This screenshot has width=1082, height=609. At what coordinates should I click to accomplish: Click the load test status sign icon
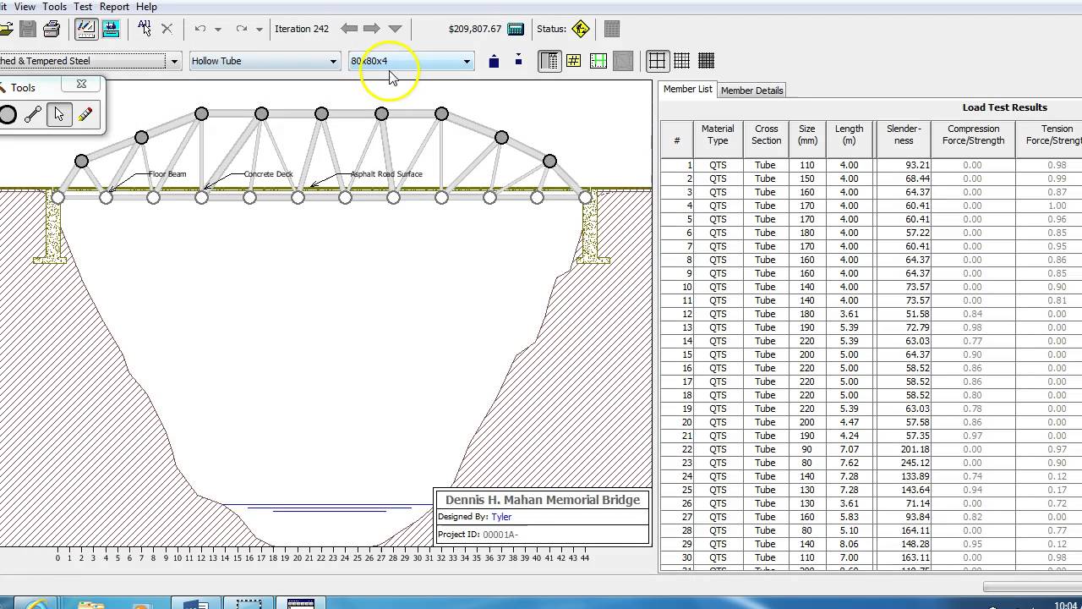pyautogui.click(x=580, y=28)
